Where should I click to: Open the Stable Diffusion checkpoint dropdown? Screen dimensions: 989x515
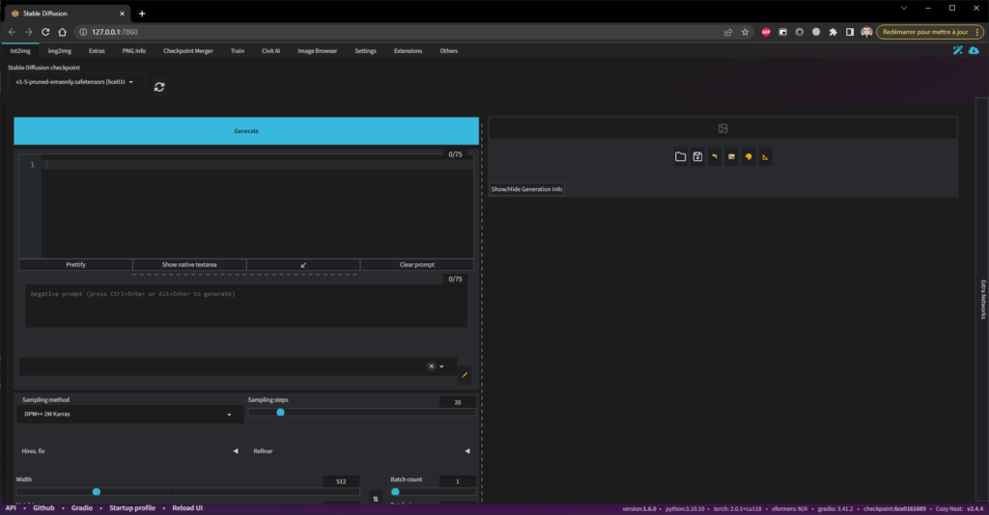(x=74, y=82)
